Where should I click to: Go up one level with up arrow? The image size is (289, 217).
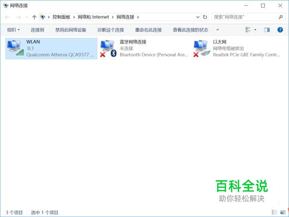click(x=34, y=17)
